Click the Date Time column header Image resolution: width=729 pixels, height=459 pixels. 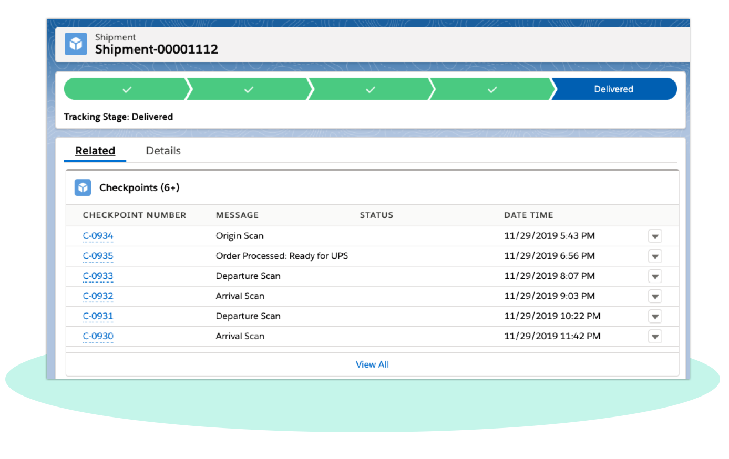[528, 215]
